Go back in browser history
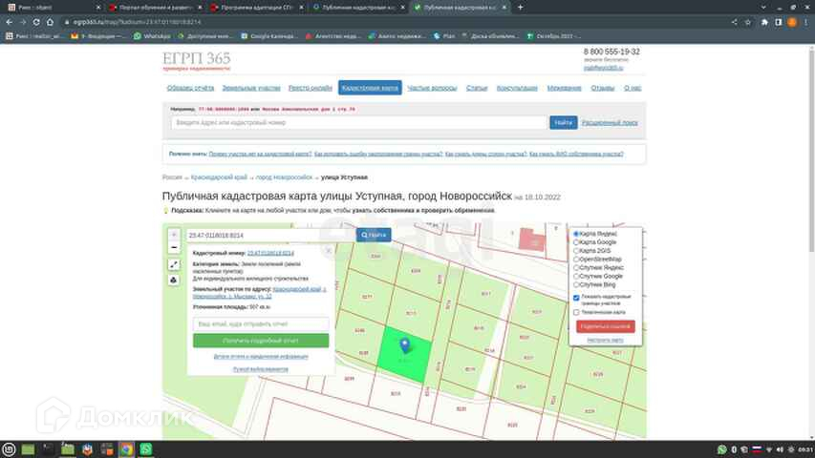Viewport: 815px width, 458px height. [9, 22]
